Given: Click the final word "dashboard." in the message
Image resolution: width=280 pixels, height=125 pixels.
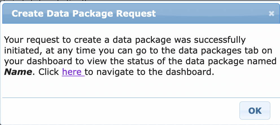Looking at the screenshot, I should tap(190, 72).
